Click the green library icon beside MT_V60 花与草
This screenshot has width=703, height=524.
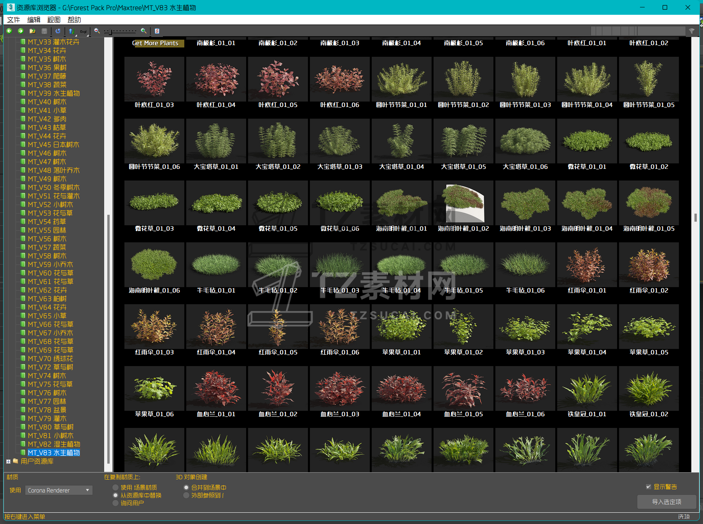click(23, 273)
